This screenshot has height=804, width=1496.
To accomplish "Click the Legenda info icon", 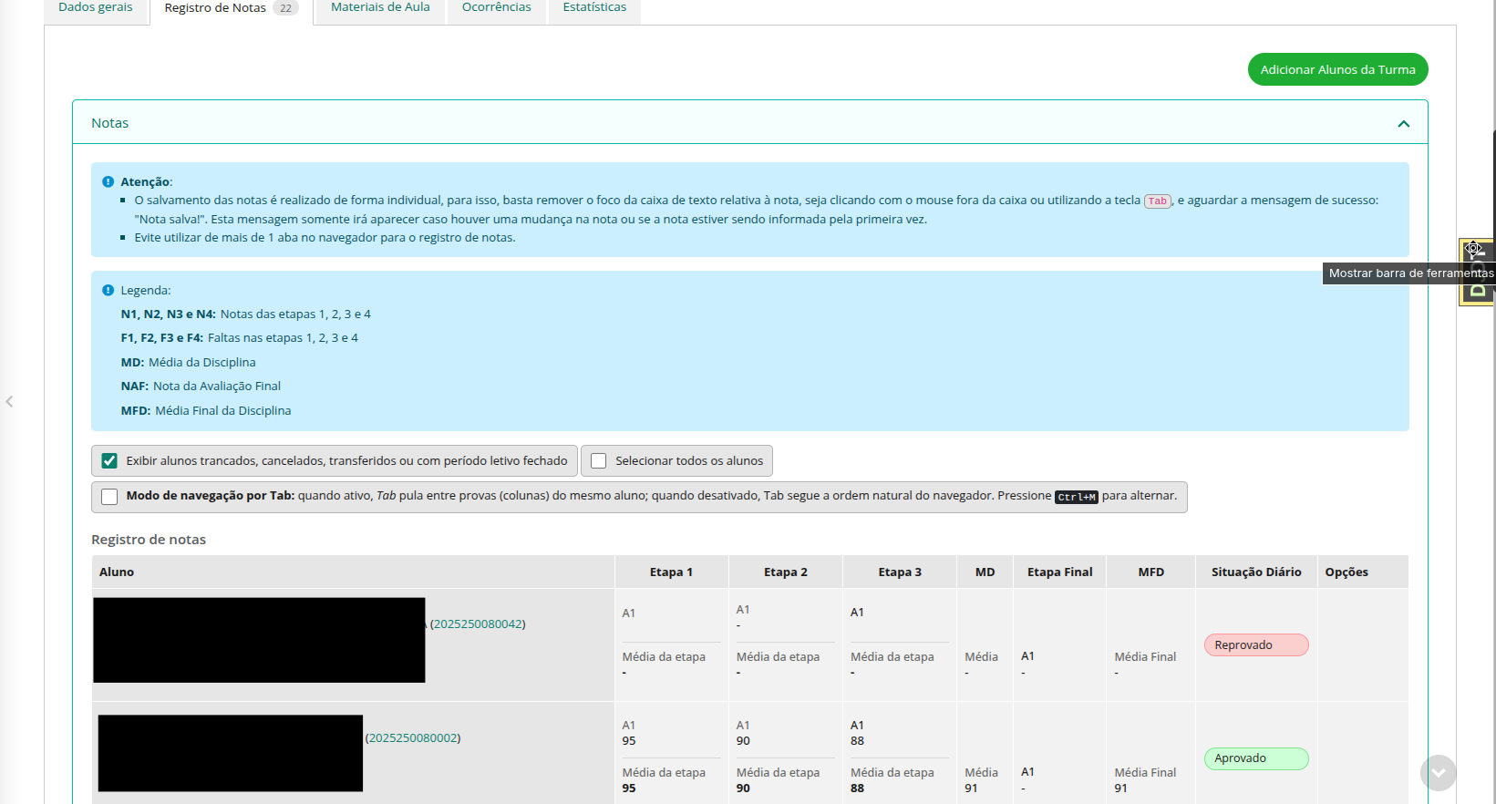I will [108, 290].
